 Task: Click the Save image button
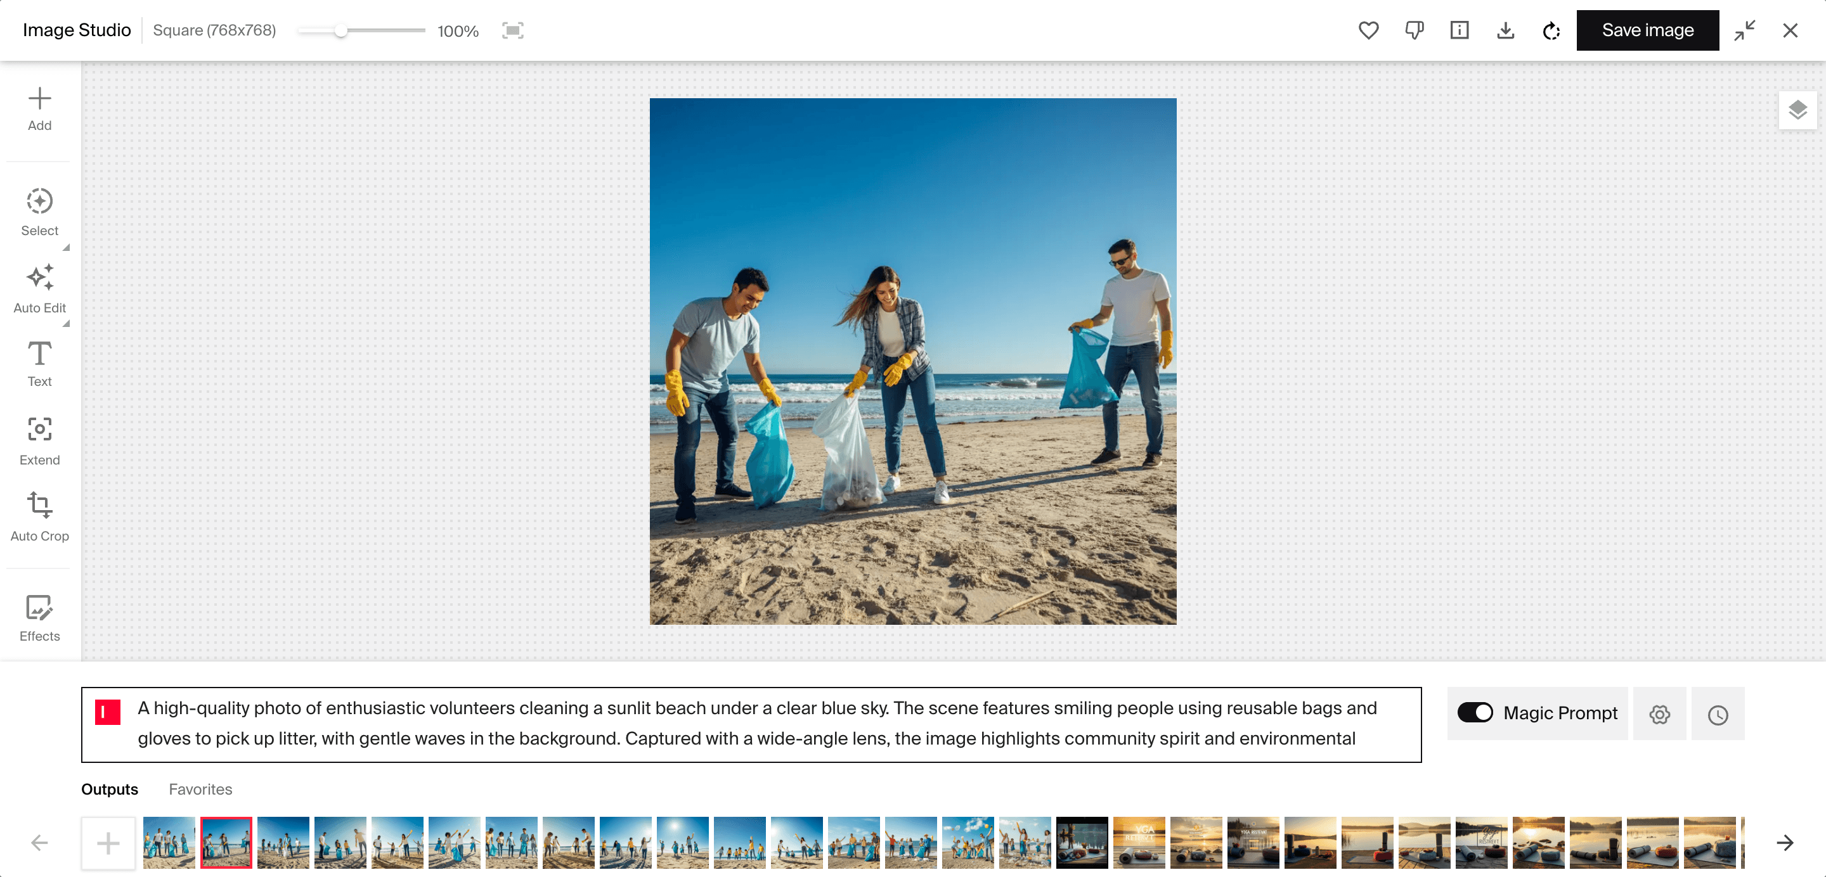click(x=1647, y=30)
